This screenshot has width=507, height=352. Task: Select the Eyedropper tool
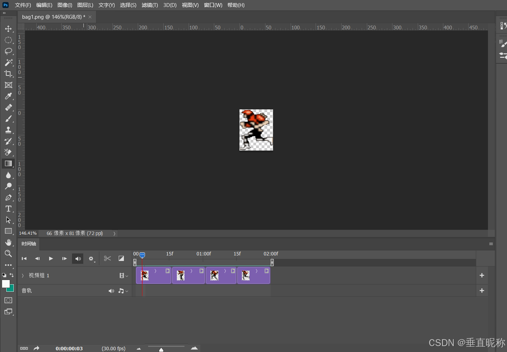click(8, 96)
